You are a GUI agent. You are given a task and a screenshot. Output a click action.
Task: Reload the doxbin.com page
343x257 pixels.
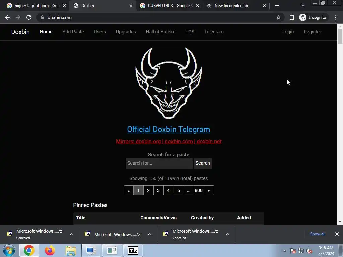pyautogui.click(x=29, y=17)
